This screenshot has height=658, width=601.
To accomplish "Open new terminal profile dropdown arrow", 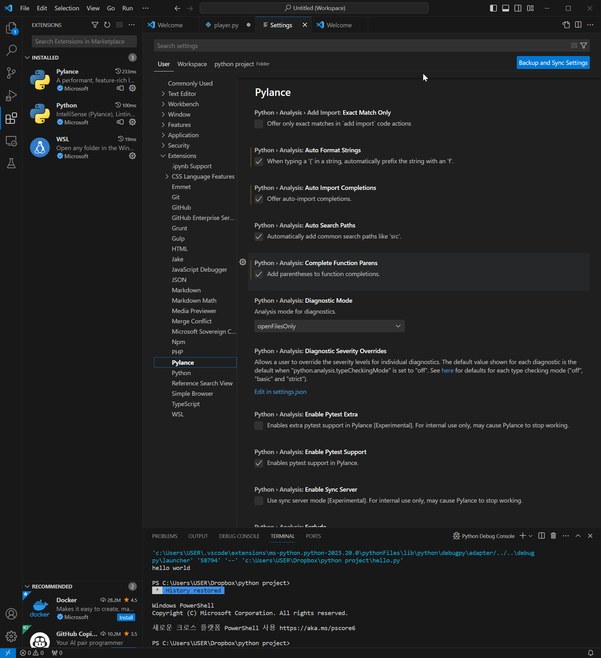I will 531,535.
